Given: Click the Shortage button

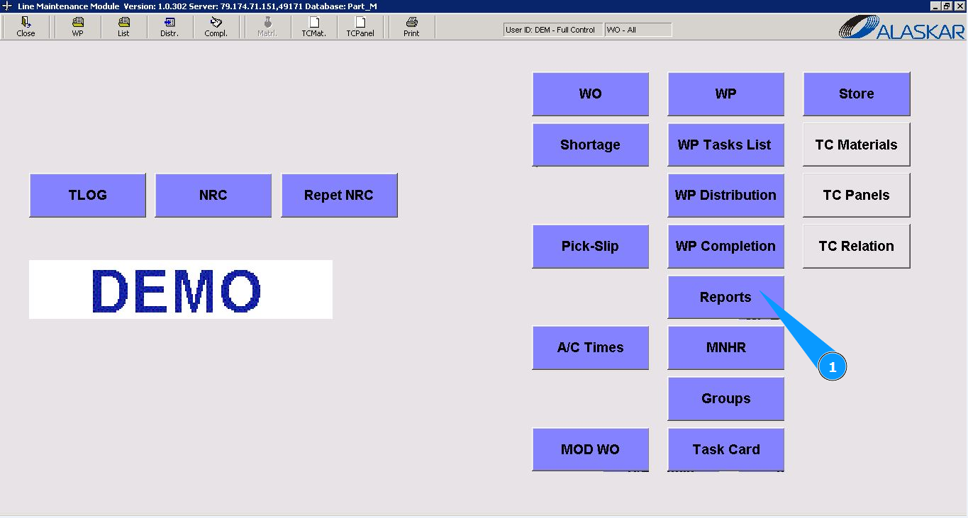Looking at the screenshot, I should pyautogui.click(x=590, y=145).
